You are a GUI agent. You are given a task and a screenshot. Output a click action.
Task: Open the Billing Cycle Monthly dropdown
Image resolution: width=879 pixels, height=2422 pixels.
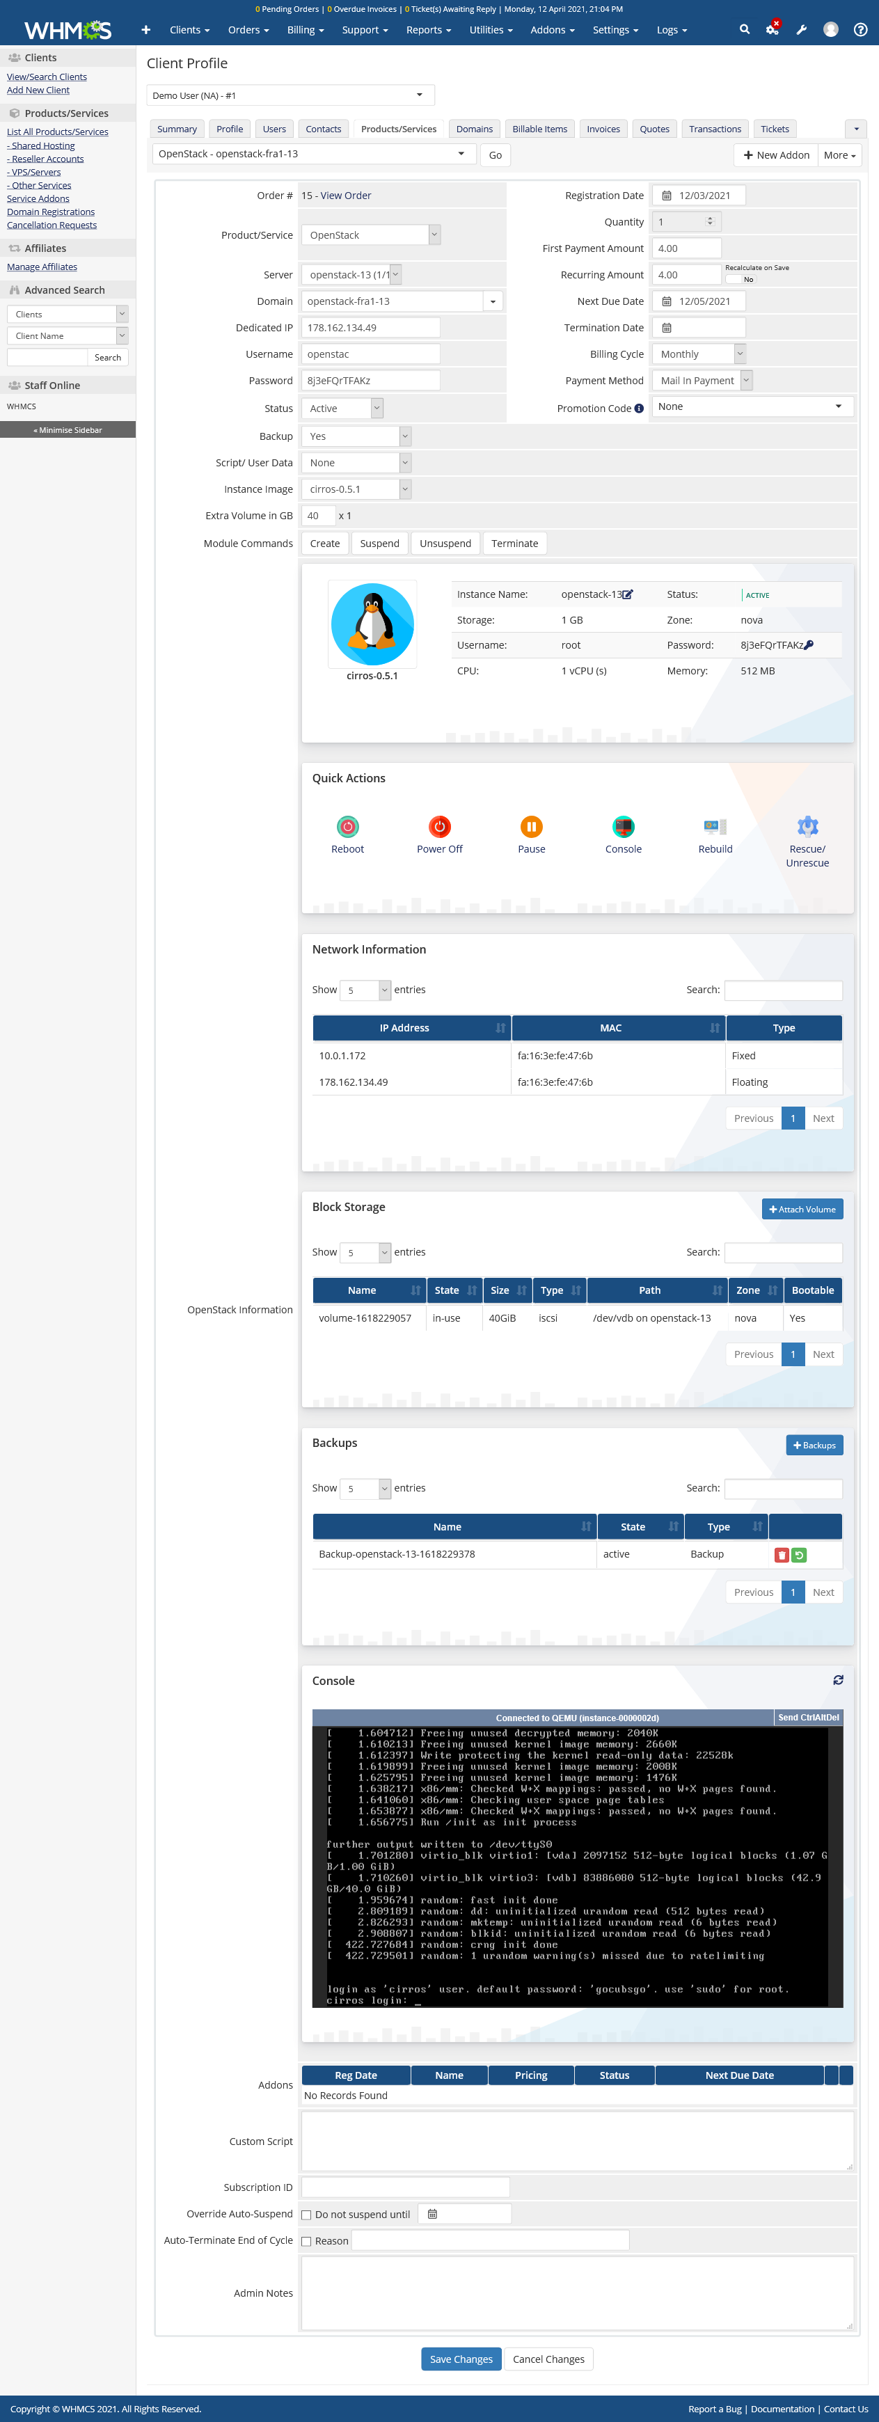[x=699, y=354]
